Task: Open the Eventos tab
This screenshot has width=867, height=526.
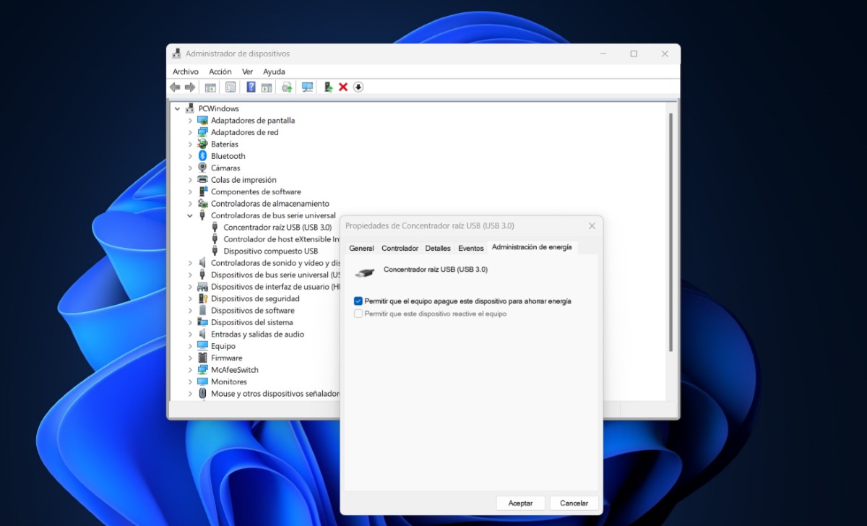Action: 471,248
